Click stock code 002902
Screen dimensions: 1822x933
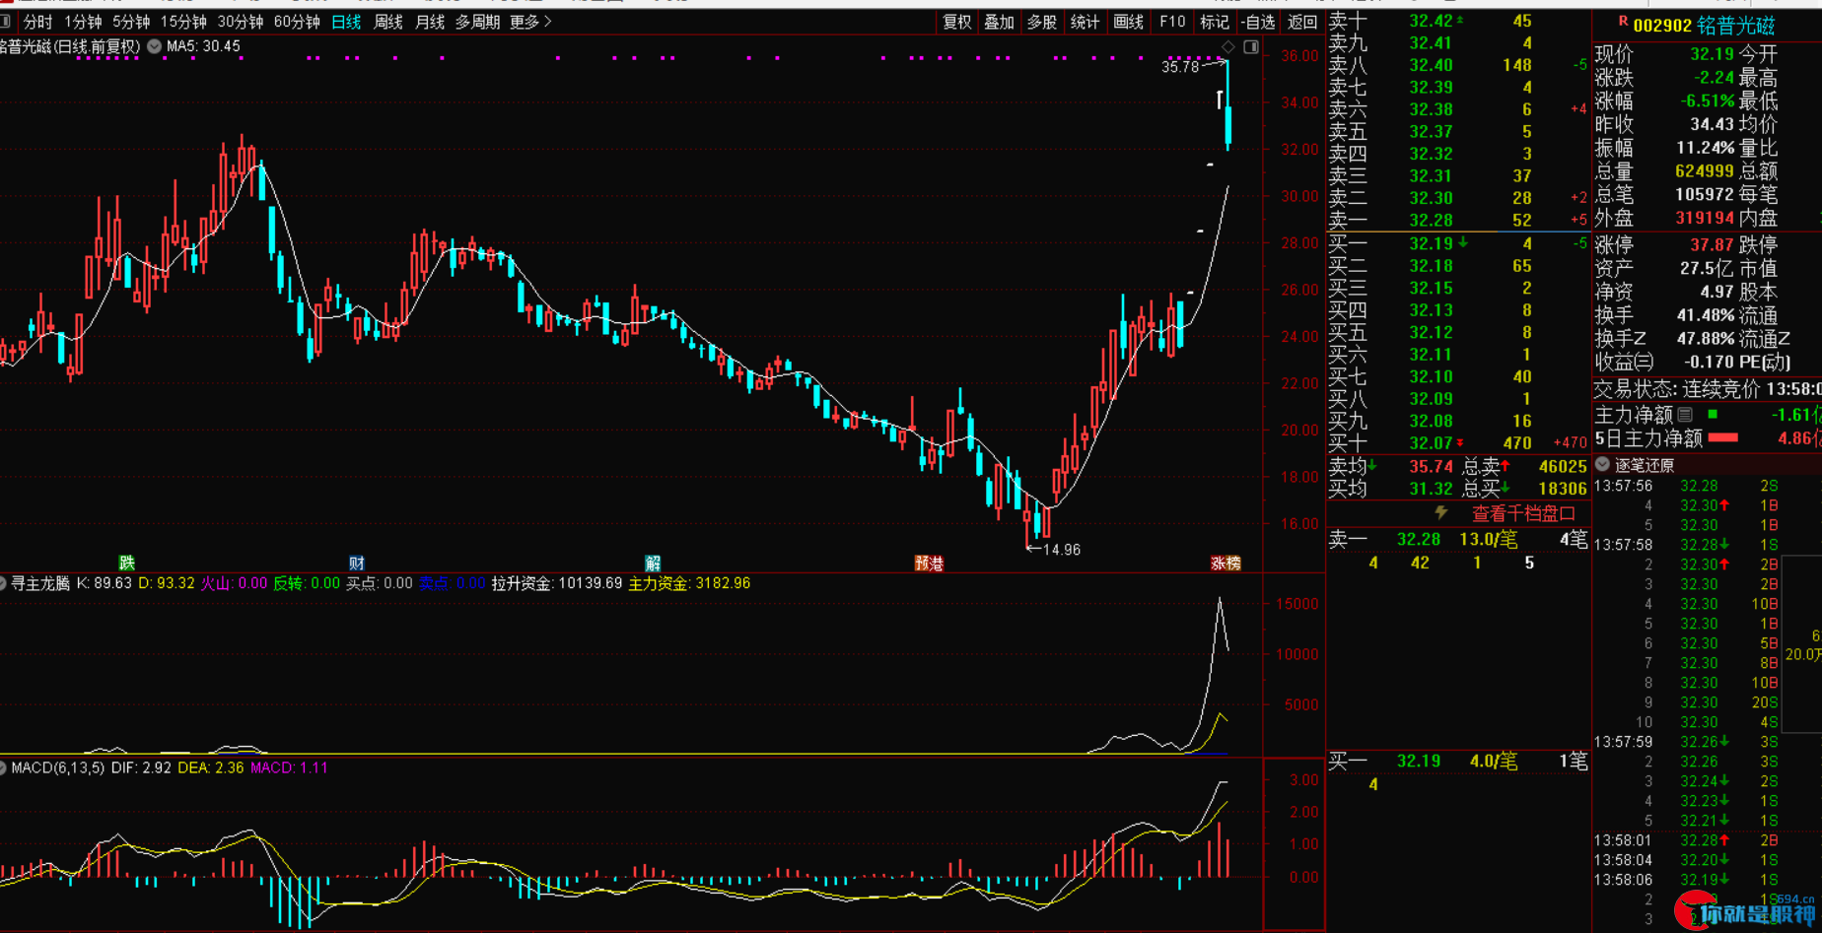tap(1662, 26)
